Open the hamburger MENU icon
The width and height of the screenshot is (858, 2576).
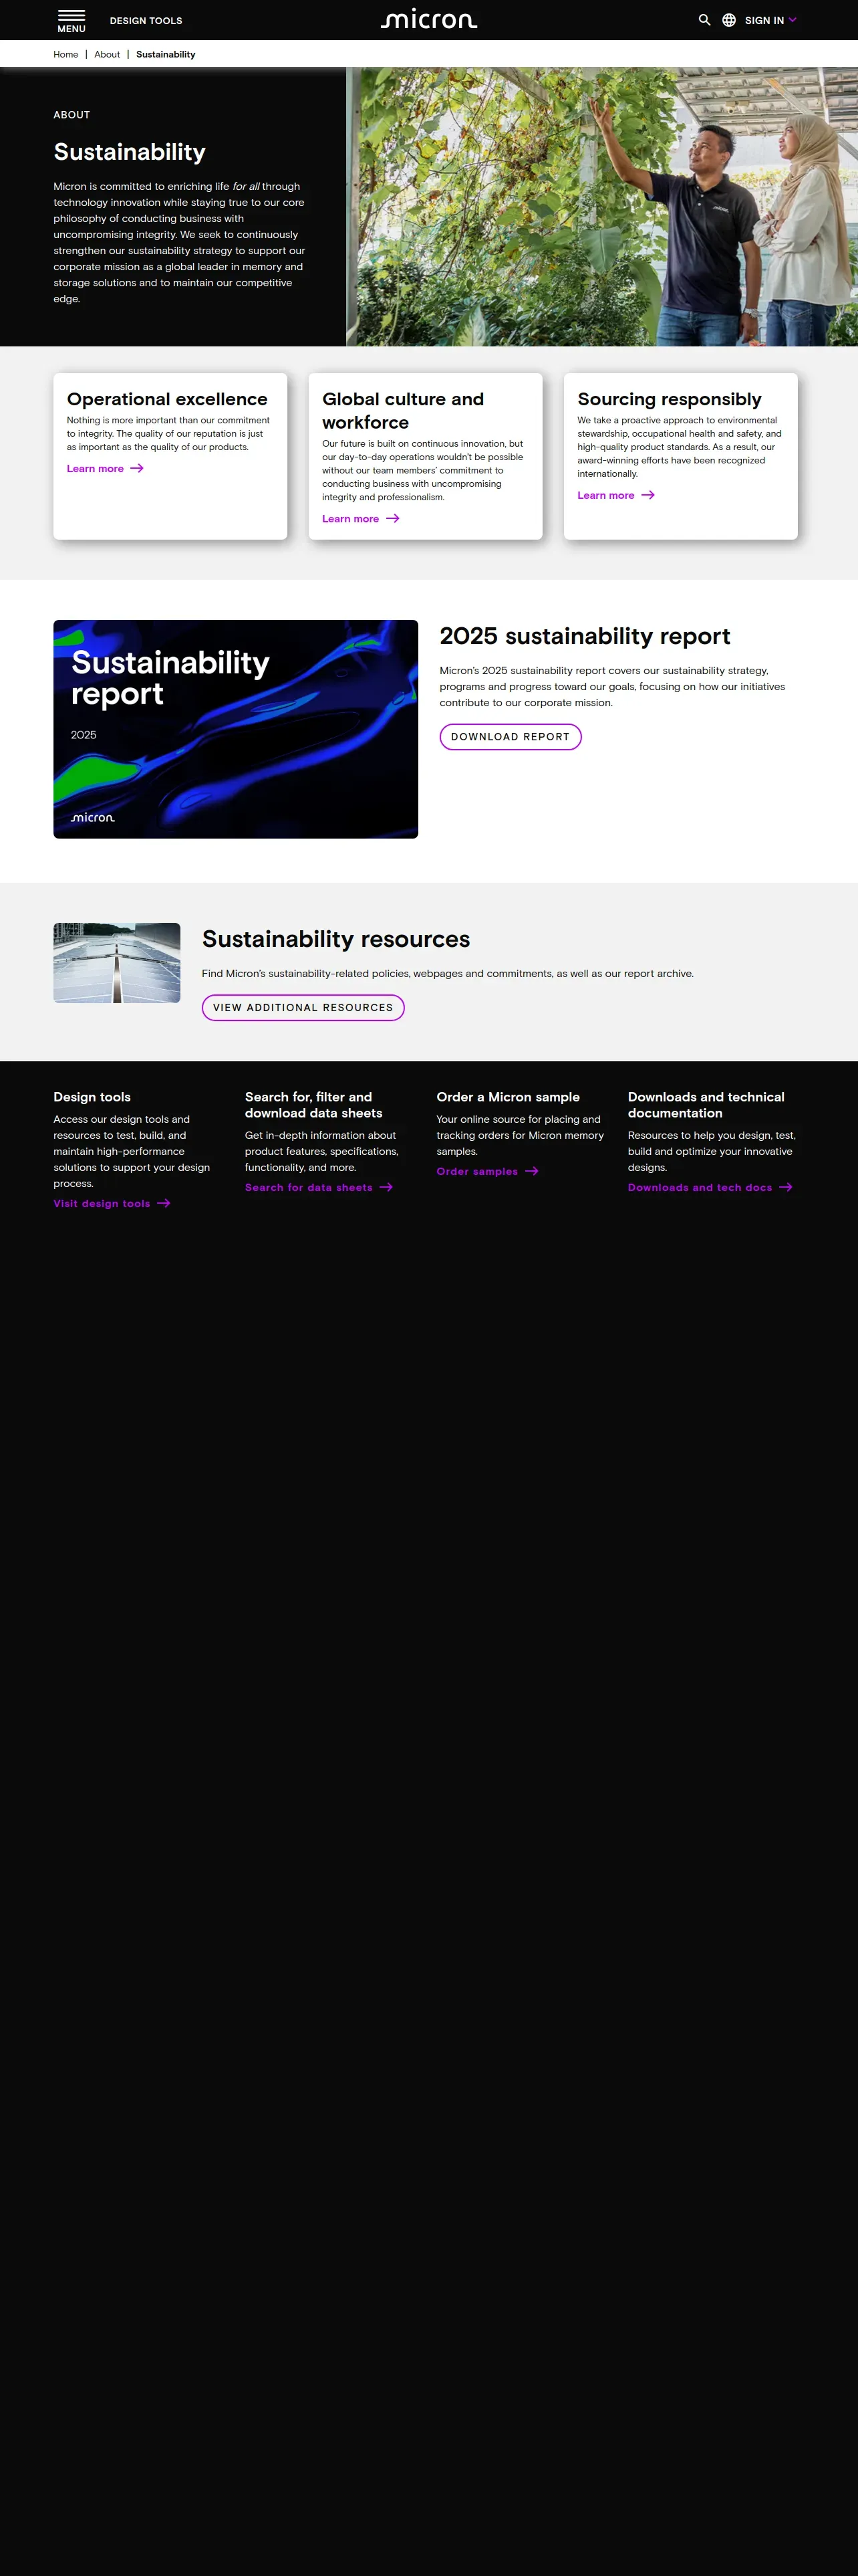click(x=71, y=20)
